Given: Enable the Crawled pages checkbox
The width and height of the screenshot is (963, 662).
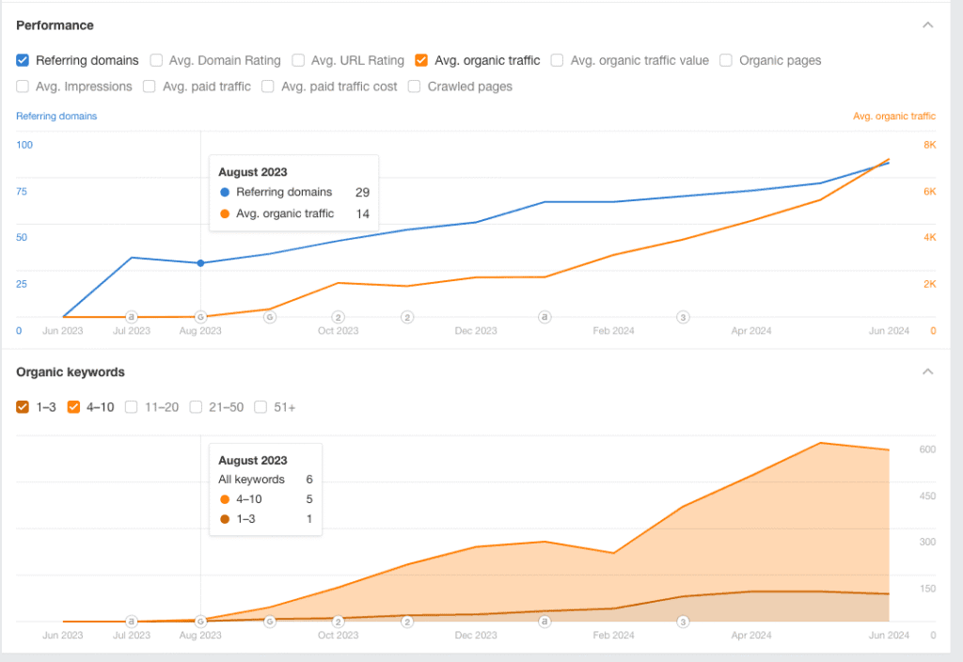Looking at the screenshot, I should (x=415, y=87).
